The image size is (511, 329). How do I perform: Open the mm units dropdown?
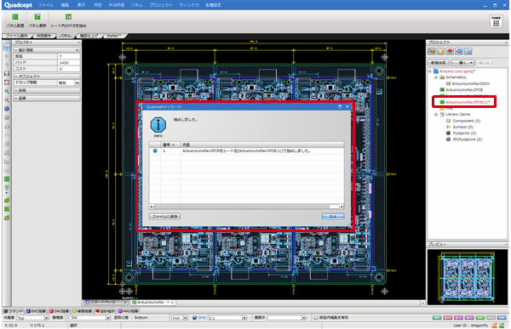tap(186, 318)
